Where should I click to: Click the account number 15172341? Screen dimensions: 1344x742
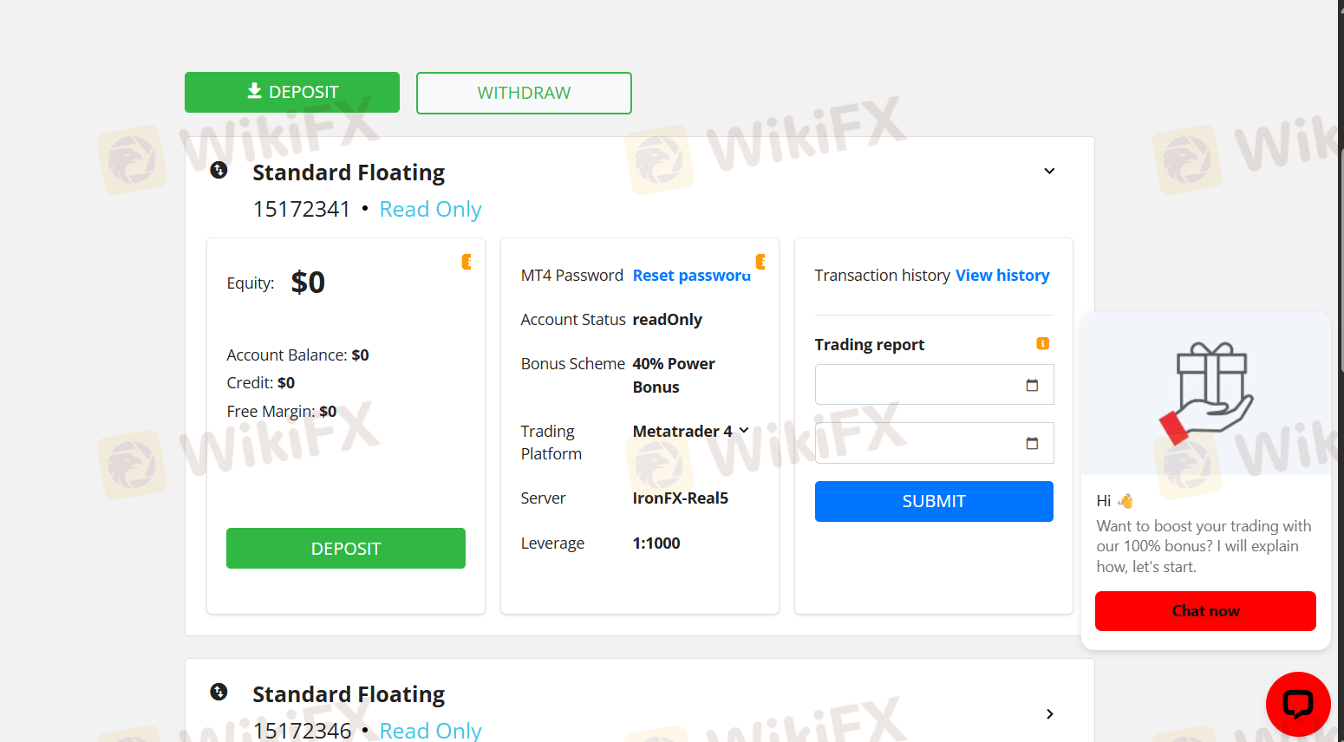(302, 209)
